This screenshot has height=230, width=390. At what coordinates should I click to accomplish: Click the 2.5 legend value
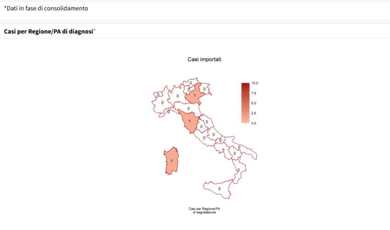tap(254, 113)
